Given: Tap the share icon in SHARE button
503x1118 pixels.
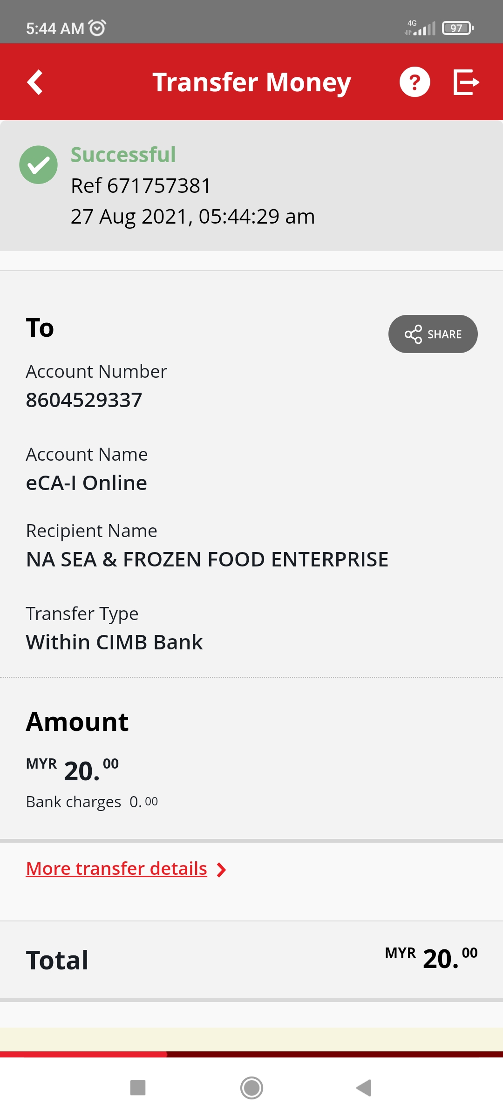Looking at the screenshot, I should [413, 334].
